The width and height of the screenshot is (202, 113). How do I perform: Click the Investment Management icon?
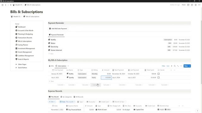coord(16,48)
